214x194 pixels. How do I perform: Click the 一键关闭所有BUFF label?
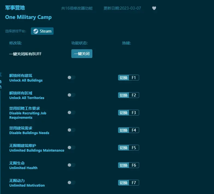[25, 54]
